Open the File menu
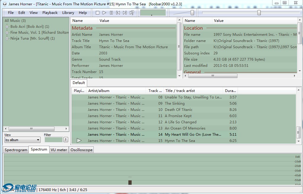This screenshot has width=303, height=194. pos(11,13)
